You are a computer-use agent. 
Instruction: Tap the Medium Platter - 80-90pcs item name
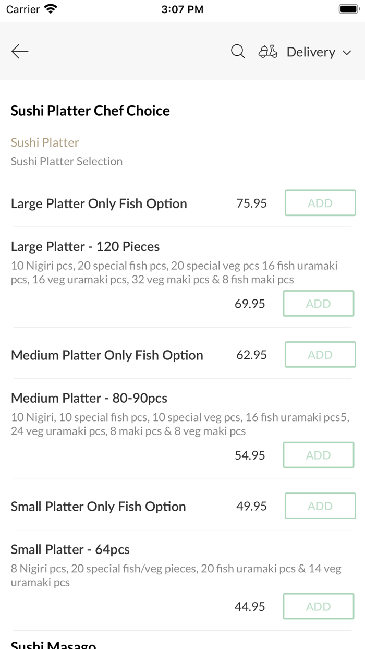coord(89,398)
